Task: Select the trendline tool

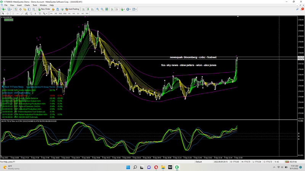Action: [22, 14]
